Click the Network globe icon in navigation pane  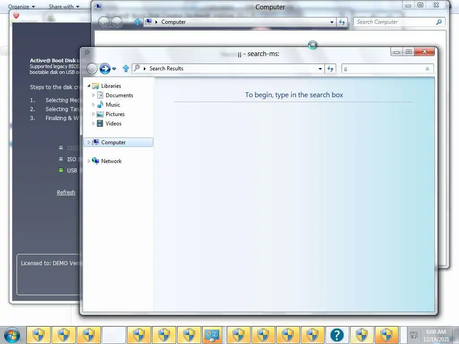tap(95, 161)
